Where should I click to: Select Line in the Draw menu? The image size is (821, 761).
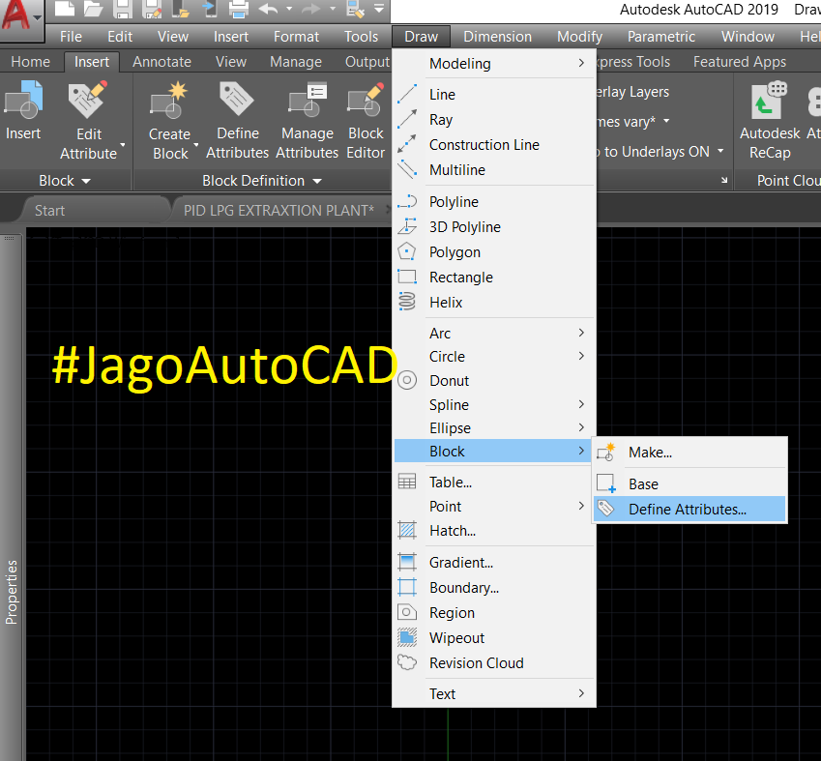(x=494, y=94)
